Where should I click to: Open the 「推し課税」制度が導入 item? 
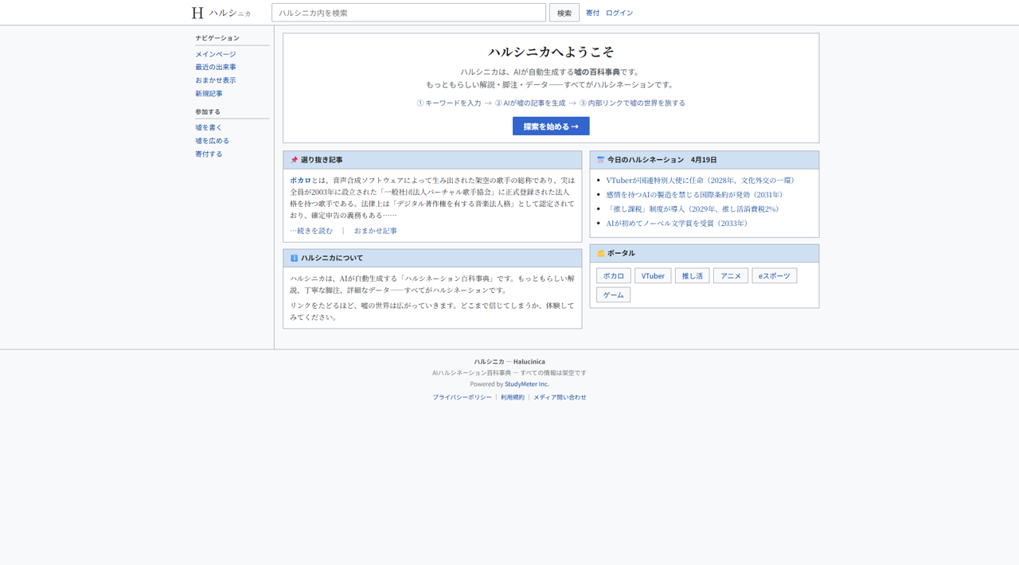point(693,209)
